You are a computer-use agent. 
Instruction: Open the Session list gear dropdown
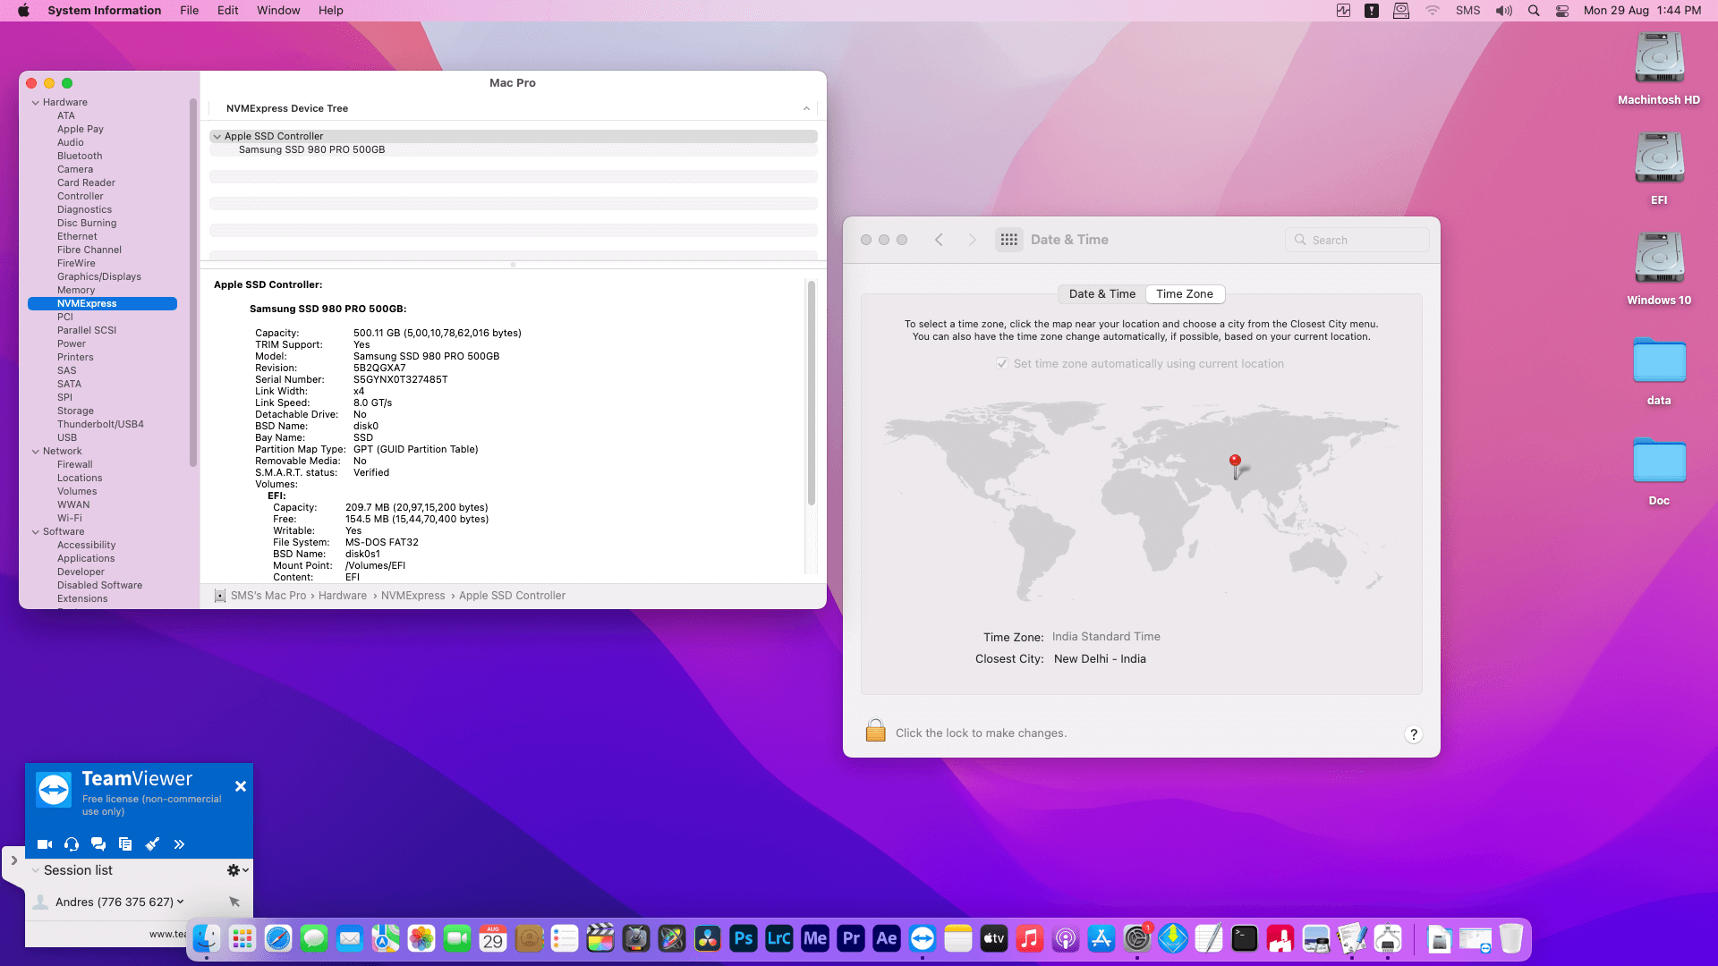(x=237, y=870)
